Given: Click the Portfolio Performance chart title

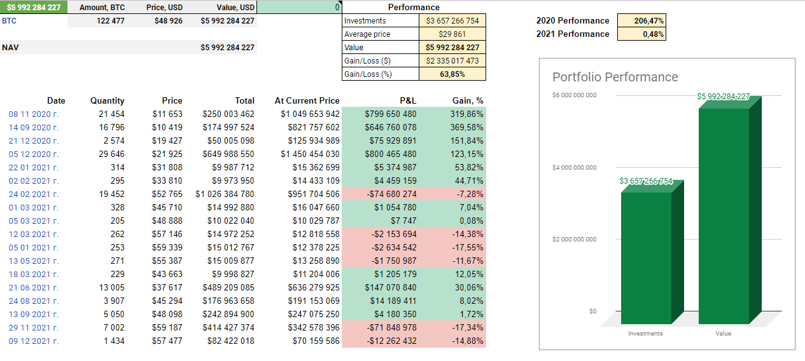Looking at the screenshot, I should tap(615, 77).
